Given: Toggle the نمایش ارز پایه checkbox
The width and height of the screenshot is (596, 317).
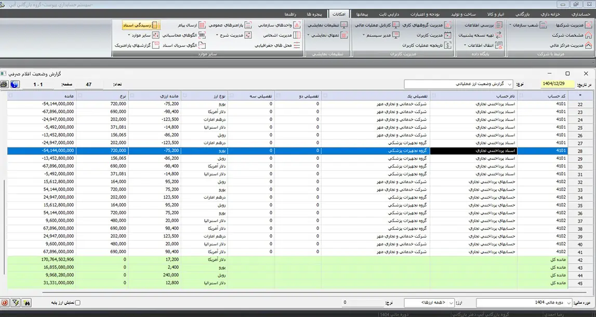Looking at the screenshot, I should pyautogui.click(x=77, y=302).
